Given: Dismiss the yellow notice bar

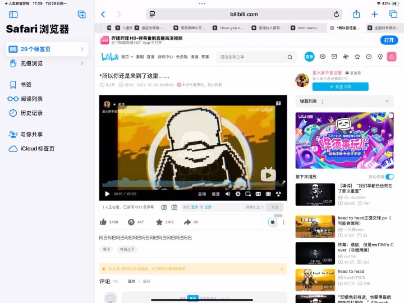Looking at the screenshot, I should [x=282, y=268].
